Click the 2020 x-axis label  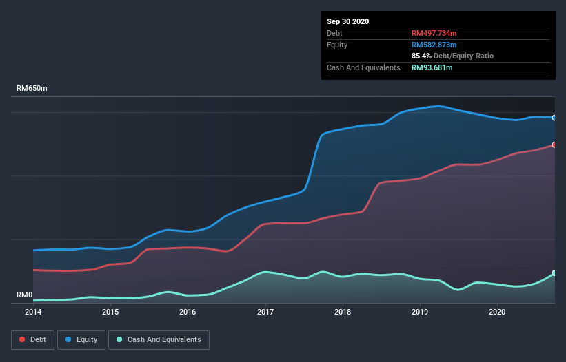pos(497,312)
